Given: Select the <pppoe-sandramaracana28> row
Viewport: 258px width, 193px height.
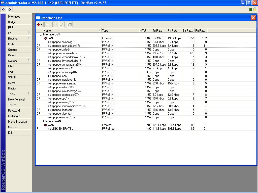Looking at the screenshot, I should click(x=146, y=106).
